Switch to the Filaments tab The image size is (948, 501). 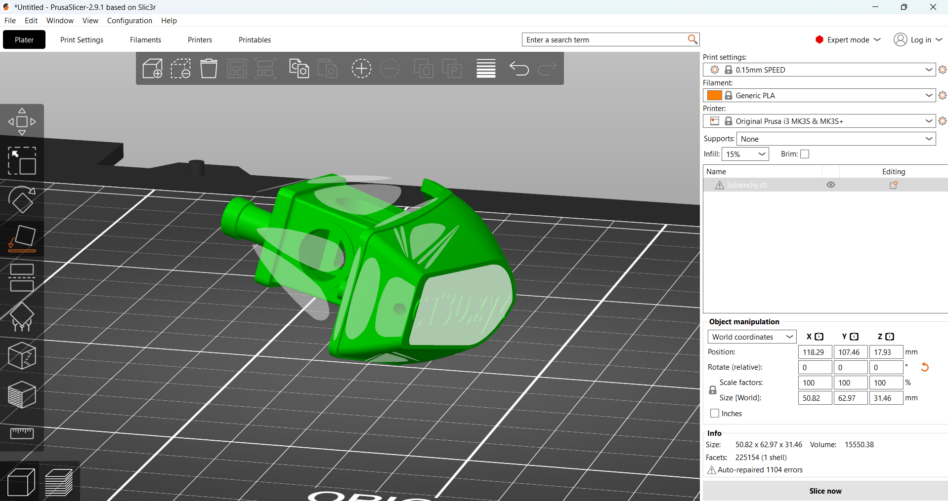coord(145,39)
